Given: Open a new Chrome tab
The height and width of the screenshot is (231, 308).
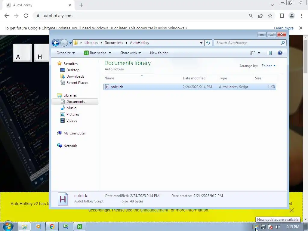Looking at the screenshot, I should click(81, 5).
